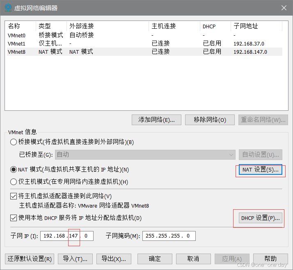Click the 子网地址 column header
This screenshot has height=270, width=293.
[256, 26]
